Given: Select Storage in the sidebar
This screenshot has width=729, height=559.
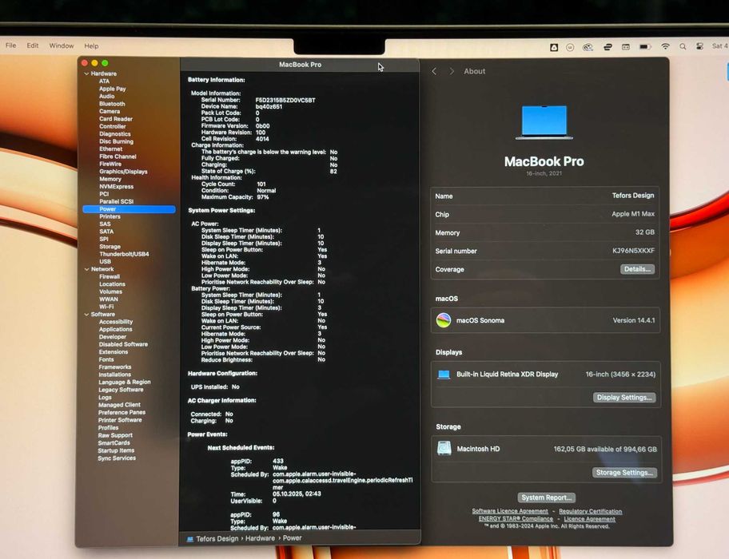Looking at the screenshot, I should 110,247.
